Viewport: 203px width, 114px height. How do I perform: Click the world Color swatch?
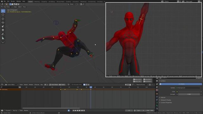[189, 92]
